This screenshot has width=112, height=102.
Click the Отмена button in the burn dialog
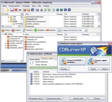pyautogui.click(x=97, y=98)
